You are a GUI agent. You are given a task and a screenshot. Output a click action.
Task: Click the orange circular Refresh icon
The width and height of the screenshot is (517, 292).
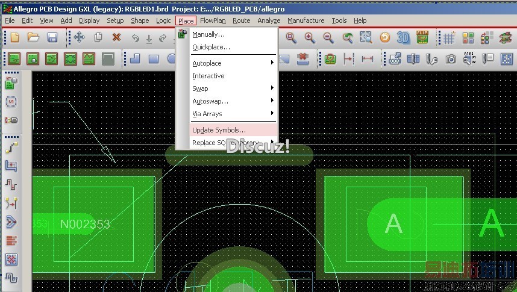385,37
